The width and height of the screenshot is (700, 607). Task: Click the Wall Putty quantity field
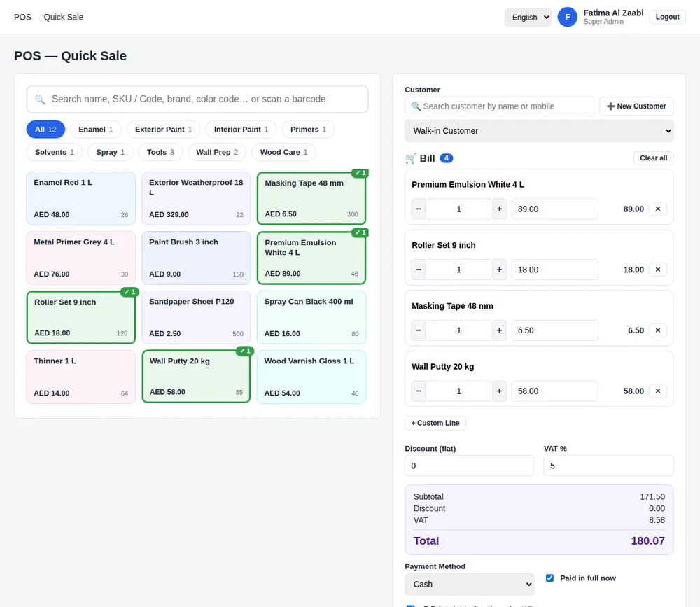pyautogui.click(x=459, y=391)
